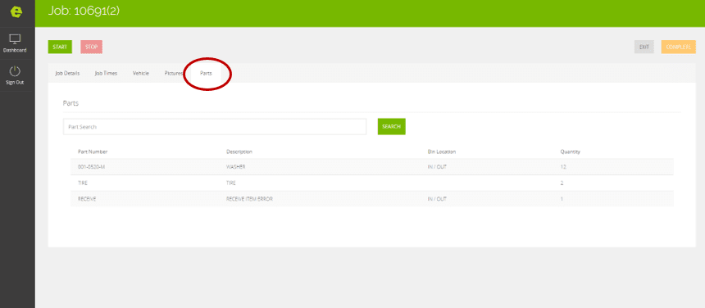Open the Dashboard monitor icon
Viewport: 705px width, 308px height.
(x=15, y=39)
